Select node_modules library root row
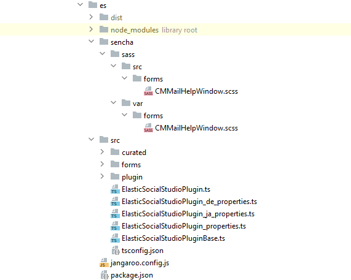Screen dimensions: 351x280 click(176, 29)
